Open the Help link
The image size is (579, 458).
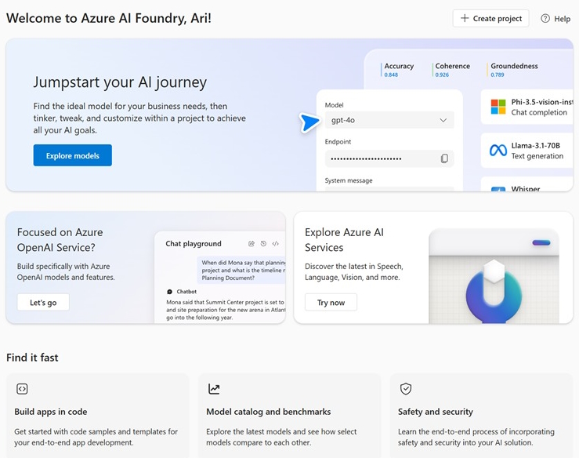[555, 19]
